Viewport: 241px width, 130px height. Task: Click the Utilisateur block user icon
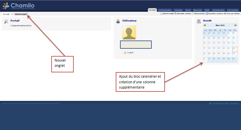coord(118,21)
